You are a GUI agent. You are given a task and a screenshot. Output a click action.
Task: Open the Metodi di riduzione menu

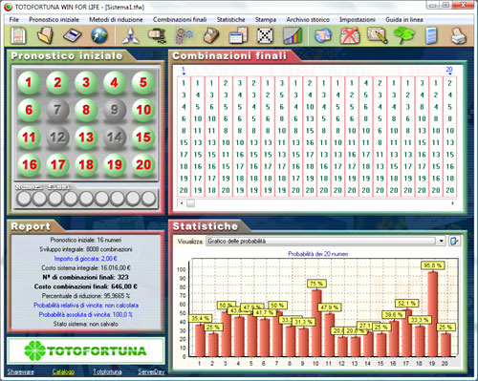coord(116,20)
